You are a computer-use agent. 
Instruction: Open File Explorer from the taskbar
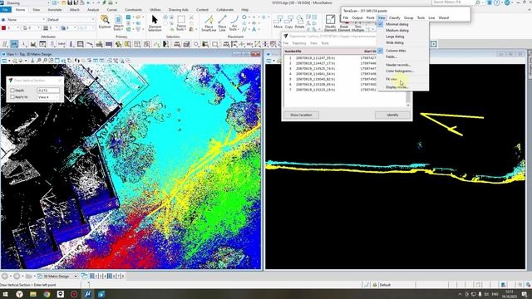pos(33,294)
